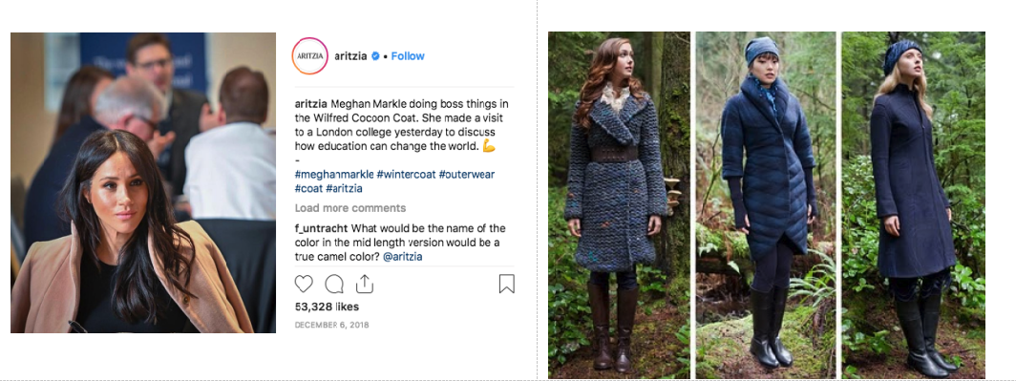This screenshot has height=381, width=1016.
Task: Open the #coat hashtag
Action: click(x=308, y=188)
